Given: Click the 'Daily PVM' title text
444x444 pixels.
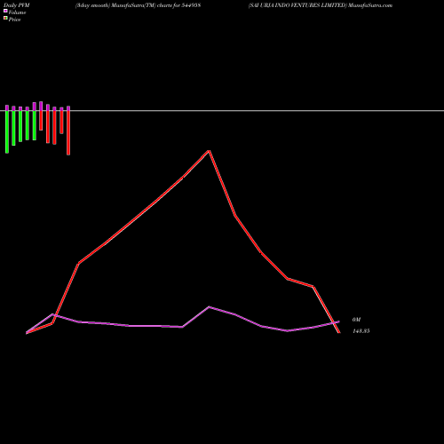Looking at the screenshot, I should (17, 5).
